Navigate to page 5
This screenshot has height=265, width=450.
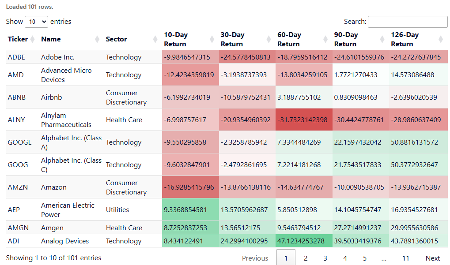[x=365, y=258]
